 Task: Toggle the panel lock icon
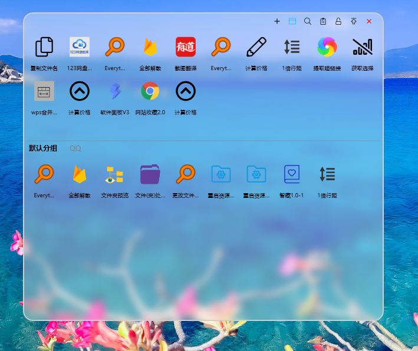[x=338, y=21]
